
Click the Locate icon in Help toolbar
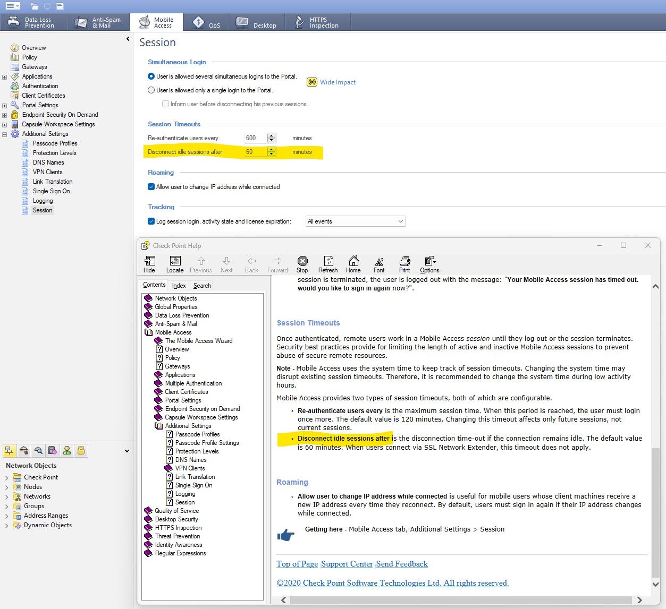(x=175, y=264)
